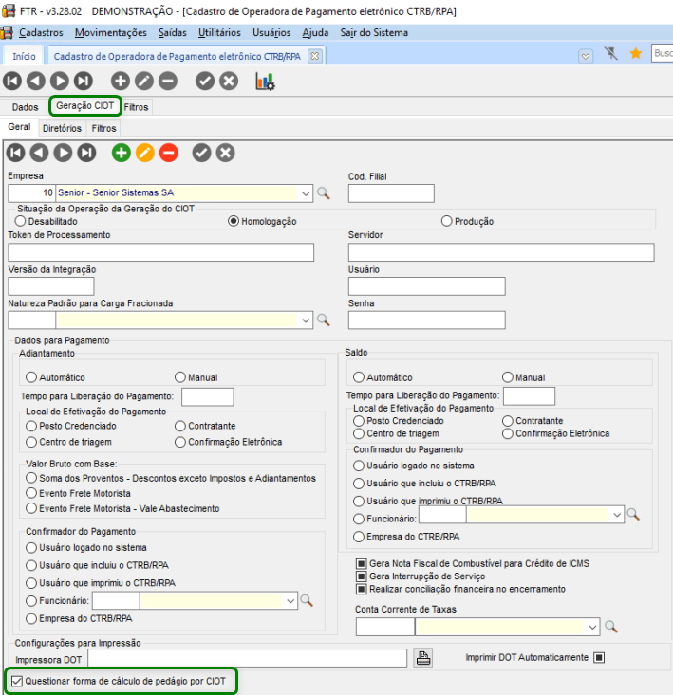Viewport: 673px width, 695px height.
Task: Open the bar chart report icon
Action: pyautogui.click(x=265, y=82)
